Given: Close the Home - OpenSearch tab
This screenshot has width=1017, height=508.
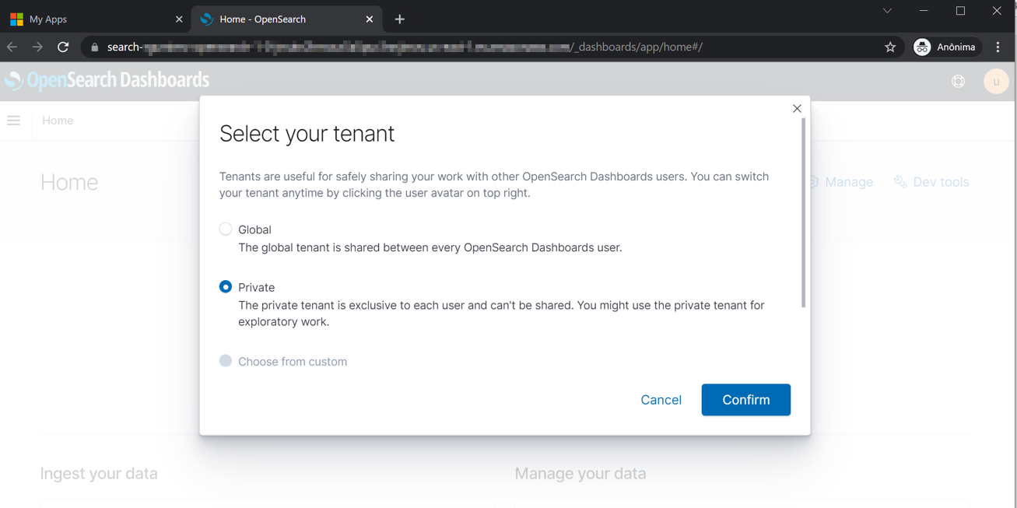Looking at the screenshot, I should click(x=370, y=19).
